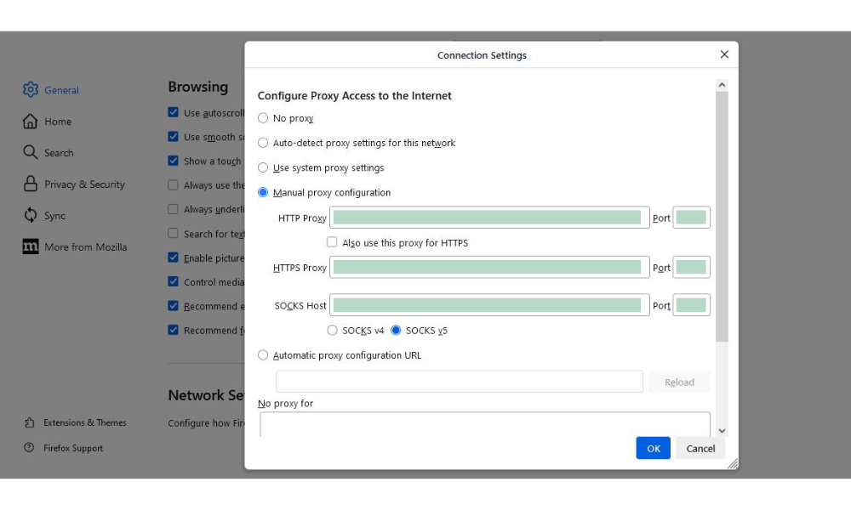This screenshot has height=510, width=851.
Task: Click the automatic proxy configuration URL field
Action: pyautogui.click(x=460, y=382)
